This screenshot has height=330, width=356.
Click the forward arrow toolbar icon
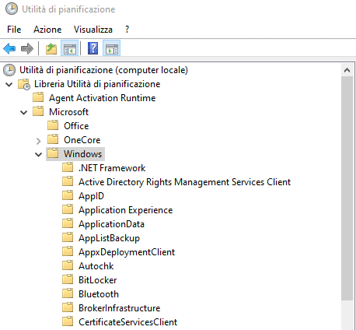[27, 48]
